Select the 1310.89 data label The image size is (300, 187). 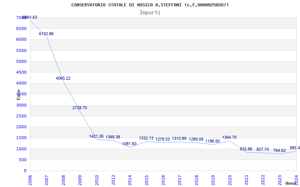tap(179, 138)
